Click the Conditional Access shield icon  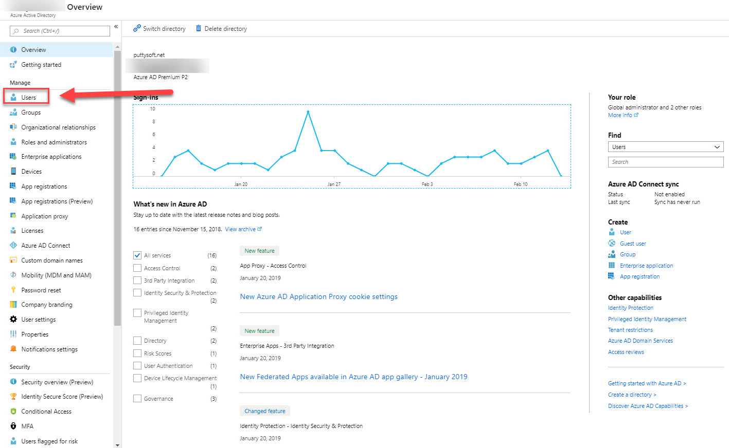point(13,412)
